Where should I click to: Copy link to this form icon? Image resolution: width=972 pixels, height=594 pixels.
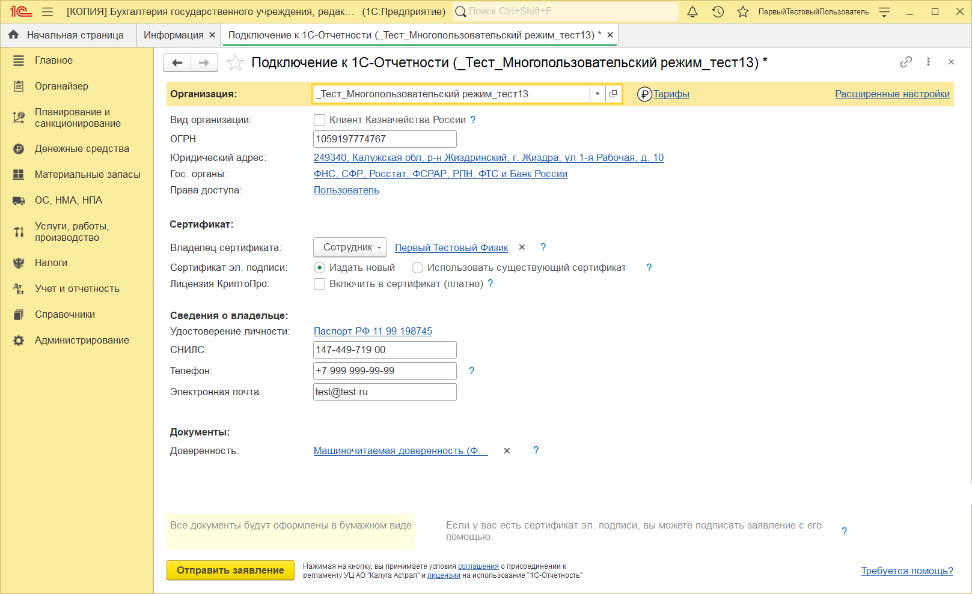[906, 62]
